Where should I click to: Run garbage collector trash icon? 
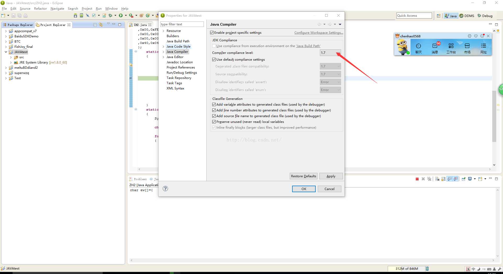point(427,269)
